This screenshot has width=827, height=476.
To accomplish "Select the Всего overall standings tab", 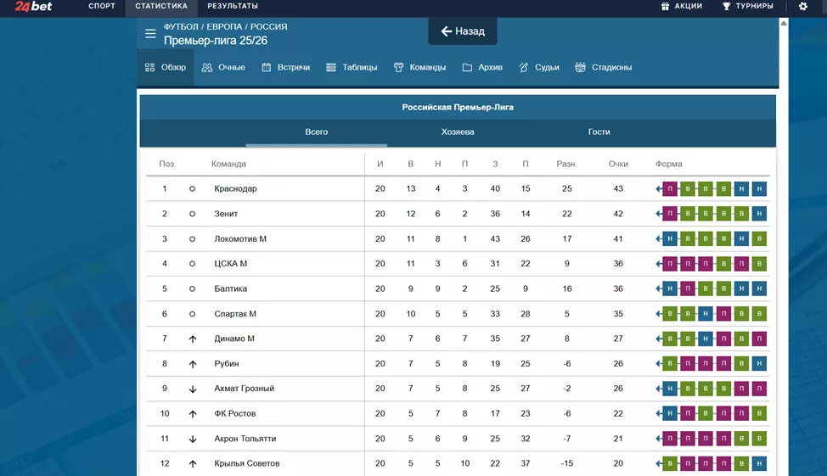I will click(x=316, y=132).
